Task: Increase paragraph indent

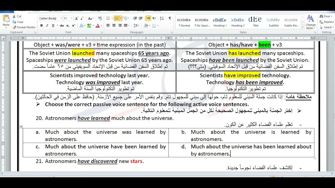Action: pyautogui.click(x=141, y=19)
